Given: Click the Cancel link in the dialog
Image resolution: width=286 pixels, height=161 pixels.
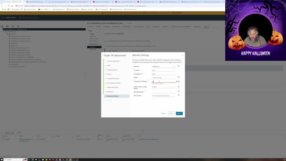Looking at the screenshot, I should (164, 114).
